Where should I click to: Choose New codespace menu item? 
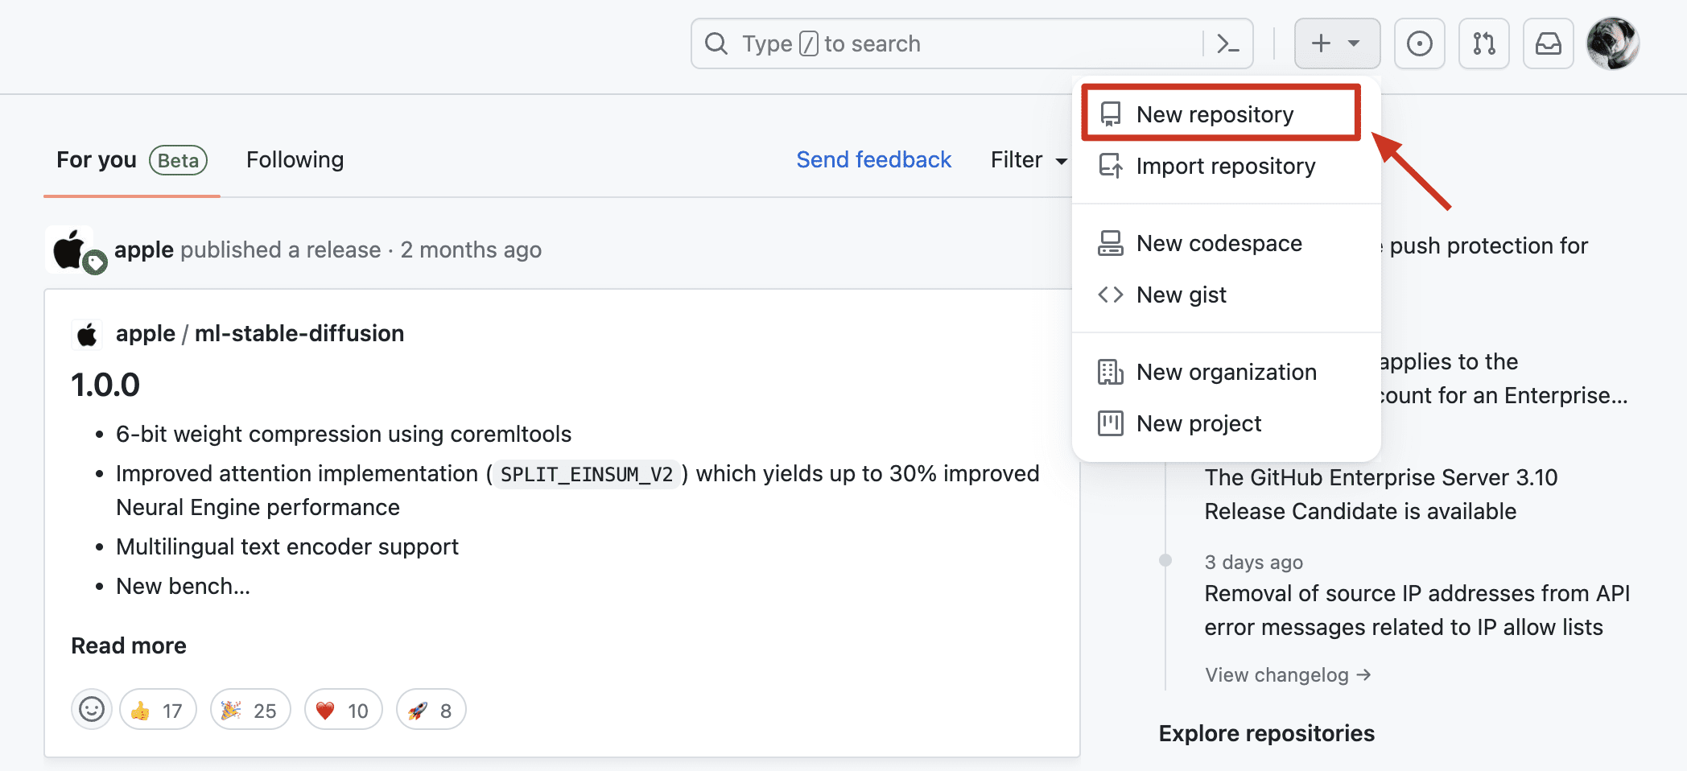(x=1227, y=243)
